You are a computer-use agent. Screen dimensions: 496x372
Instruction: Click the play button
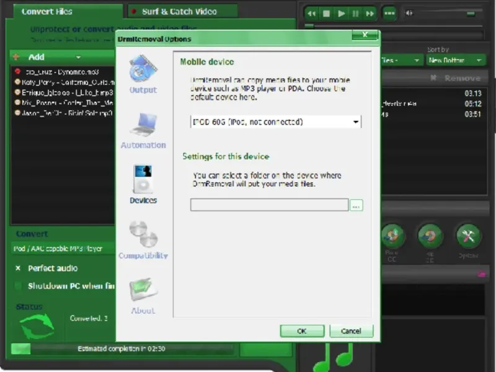click(341, 14)
